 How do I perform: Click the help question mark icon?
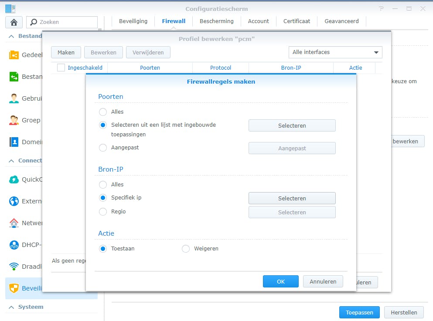pyautogui.click(x=382, y=9)
